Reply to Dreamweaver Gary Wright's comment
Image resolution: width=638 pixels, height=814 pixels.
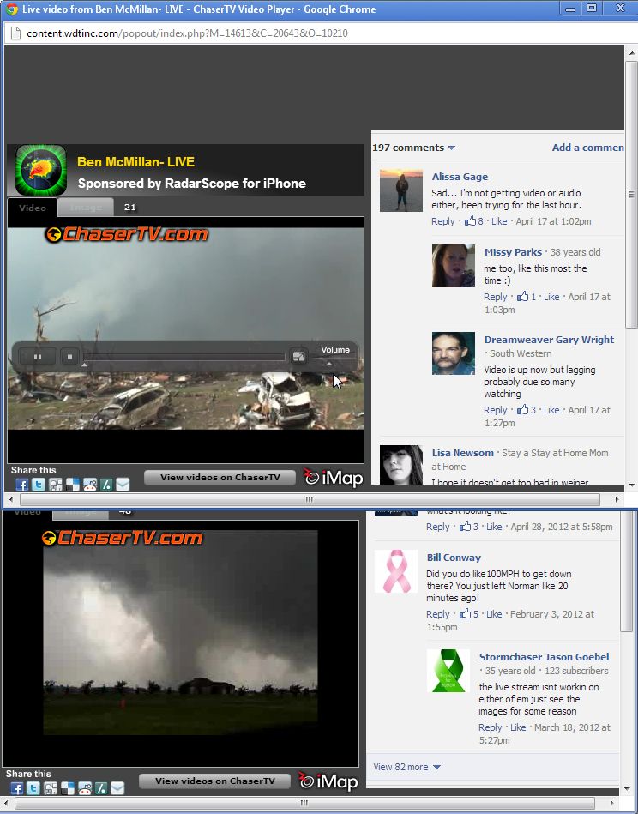[x=496, y=410]
